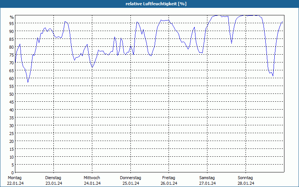Click the y-axis value '30'
Image resolution: width=299 pixels, height=187 pixels.
12,126
